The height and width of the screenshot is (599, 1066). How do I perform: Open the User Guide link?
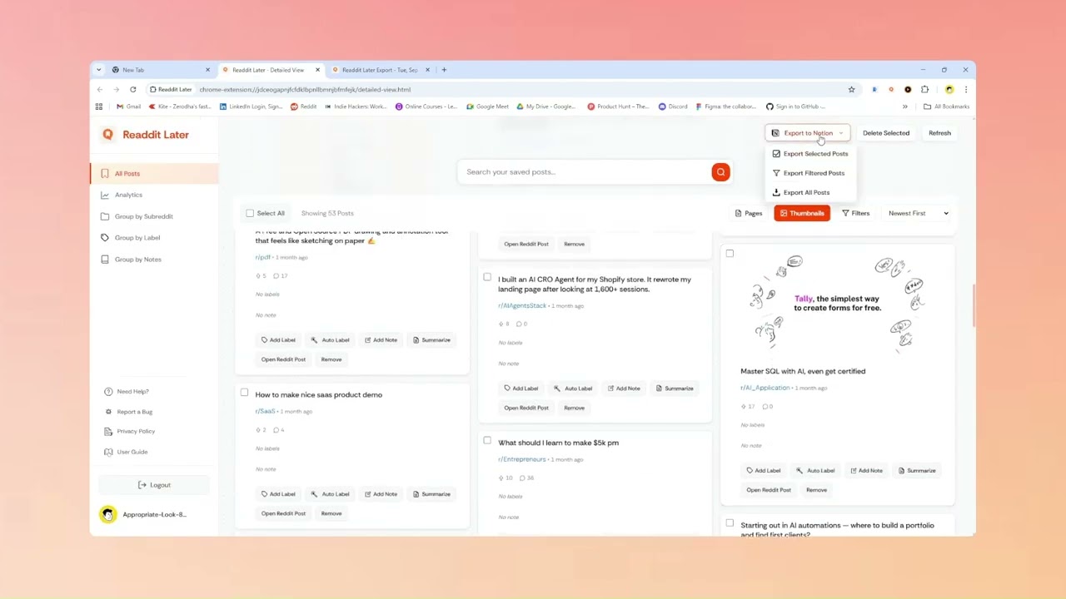126,452
